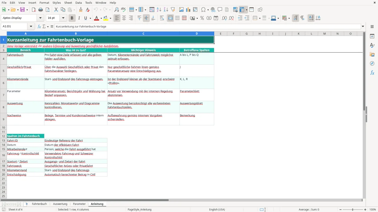Image resolution: width=378 pixels, height=212 pixels.
Task: Toggle bold formatting
Action: click(x=72, y=18)
